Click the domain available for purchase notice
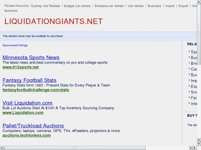This screenshot has height=150, width=201. [33, 36]
